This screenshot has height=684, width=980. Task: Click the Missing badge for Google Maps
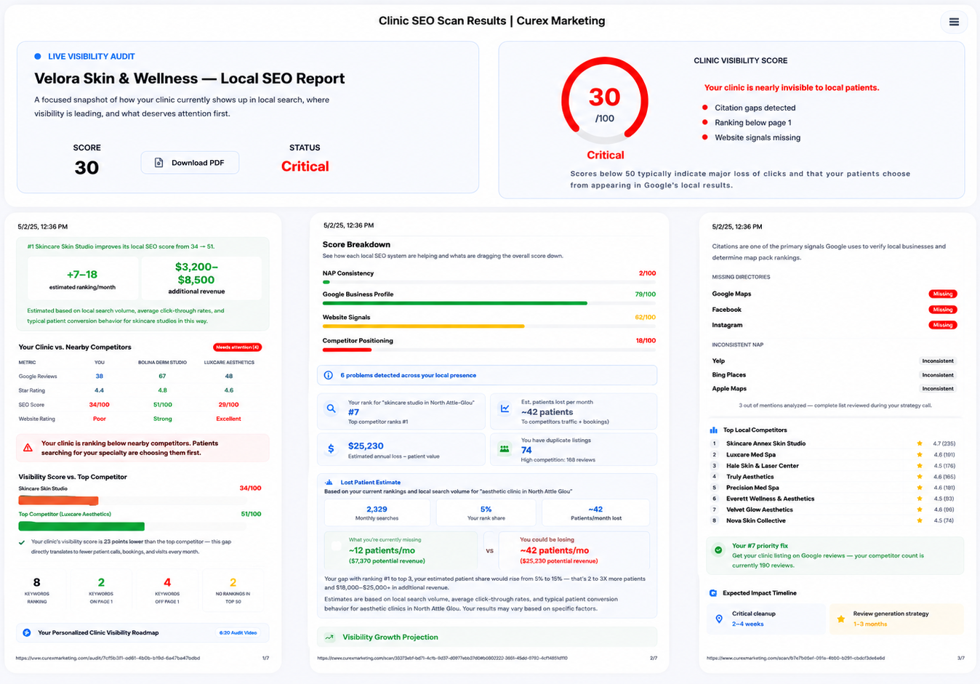[x=943, y=294]
